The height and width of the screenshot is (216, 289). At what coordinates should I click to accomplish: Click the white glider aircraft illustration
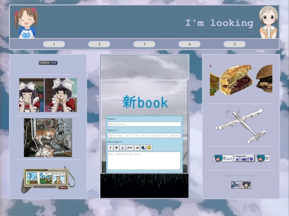pyautogui.click(x=241, y=125)
